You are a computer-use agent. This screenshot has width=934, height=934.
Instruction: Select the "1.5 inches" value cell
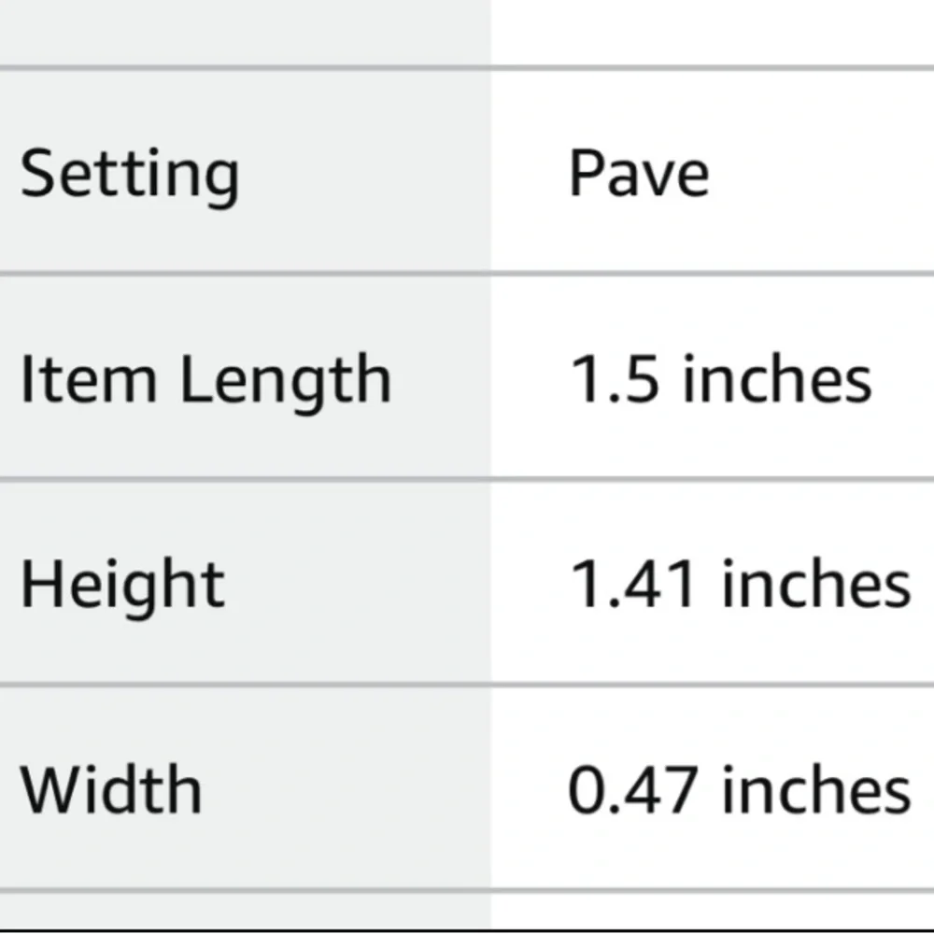720,379
